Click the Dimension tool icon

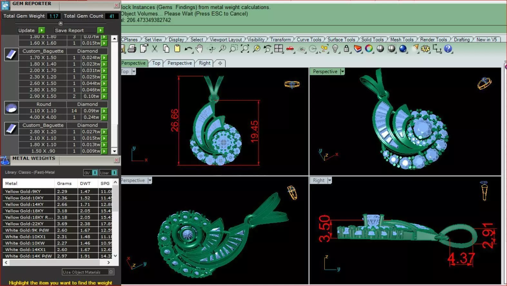[437, 49]
